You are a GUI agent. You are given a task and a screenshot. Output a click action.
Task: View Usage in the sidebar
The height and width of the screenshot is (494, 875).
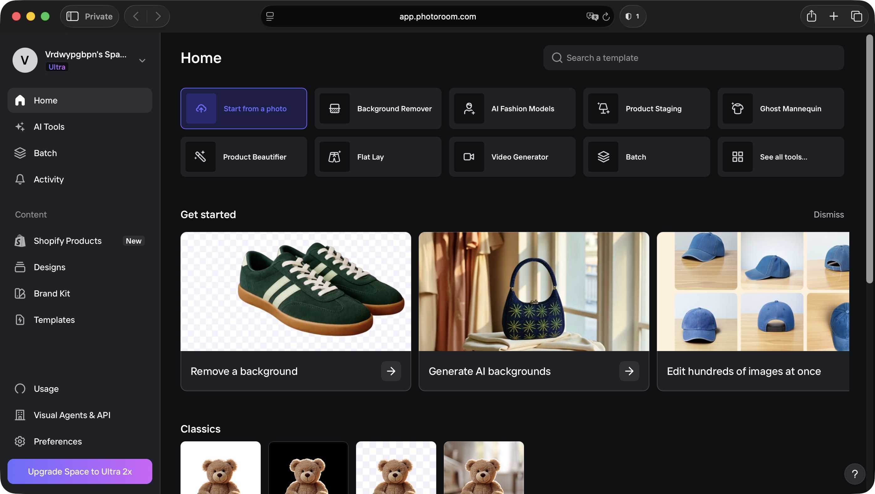pos(80,388)
